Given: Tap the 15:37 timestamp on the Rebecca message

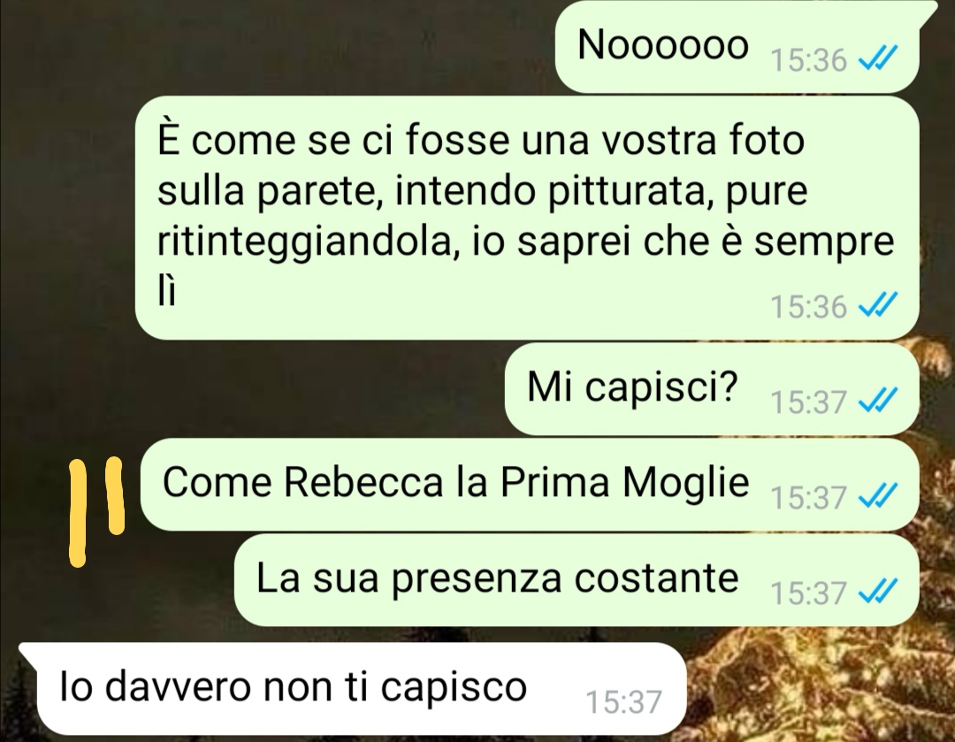Looking at the screenshot, I should click(808, 497).
